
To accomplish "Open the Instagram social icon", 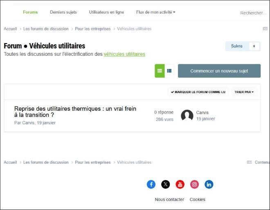I will click(195, 185).
